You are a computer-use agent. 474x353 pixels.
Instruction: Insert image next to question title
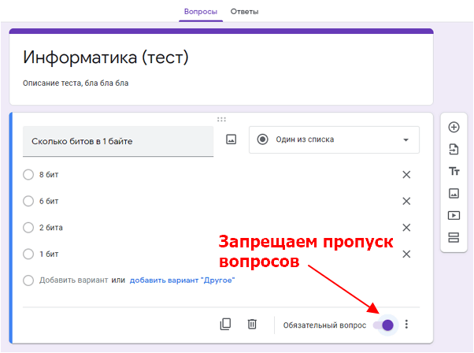231,139
